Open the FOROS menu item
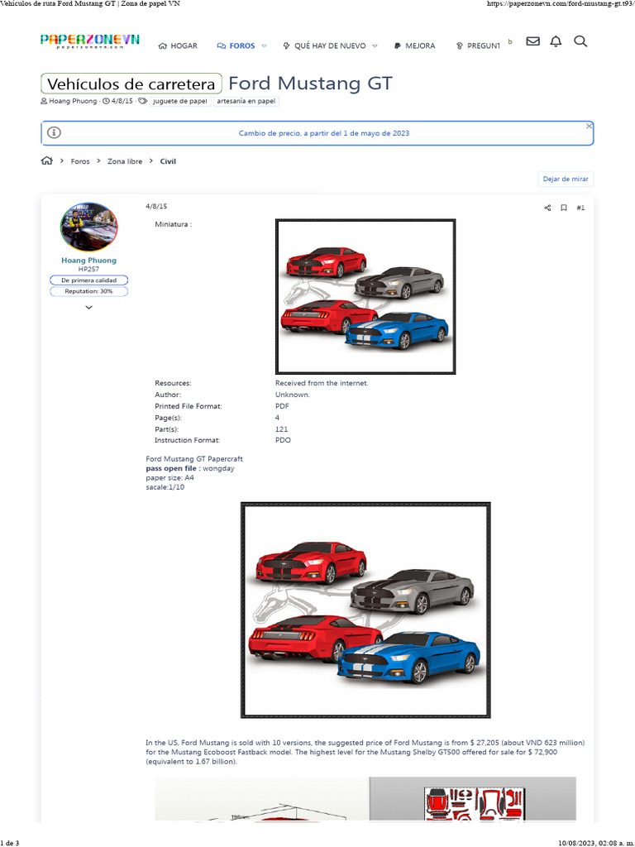635x847 pixels. [236, 46]
